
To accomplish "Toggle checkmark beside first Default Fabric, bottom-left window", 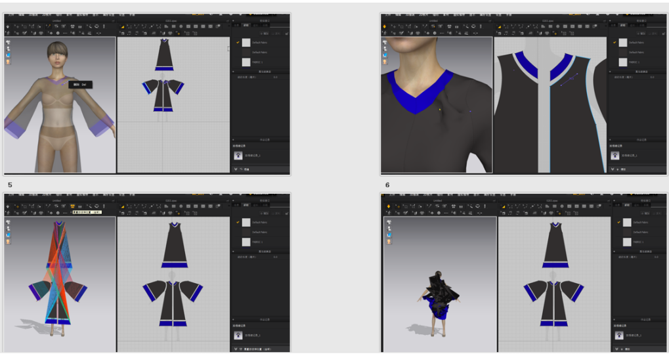I will pyautogui.click(x=237, y=222).
